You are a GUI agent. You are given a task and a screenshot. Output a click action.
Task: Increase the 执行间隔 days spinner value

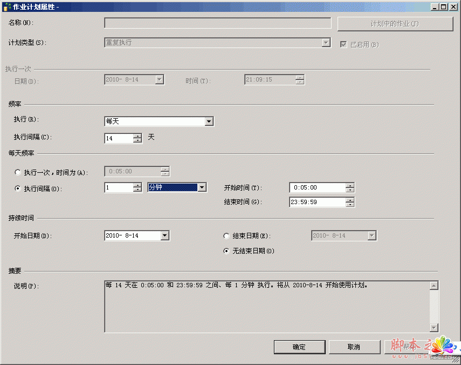(x=137, y=136)
